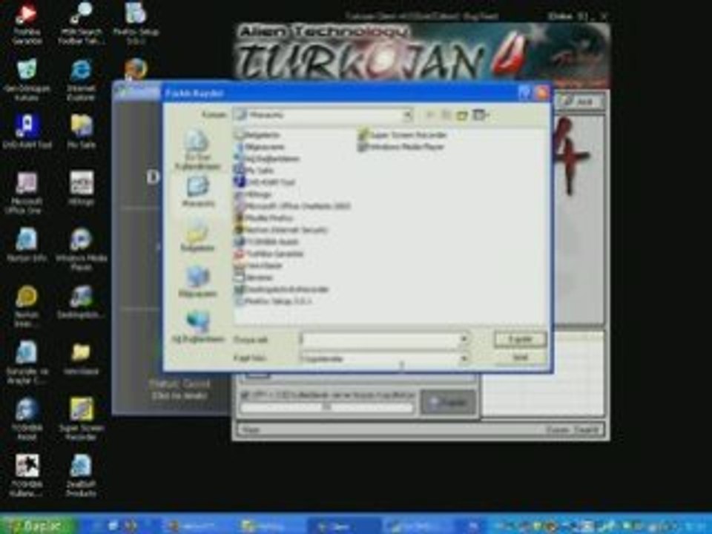Launch Super Screen Recorder desktop shortcut

[81, 418]
